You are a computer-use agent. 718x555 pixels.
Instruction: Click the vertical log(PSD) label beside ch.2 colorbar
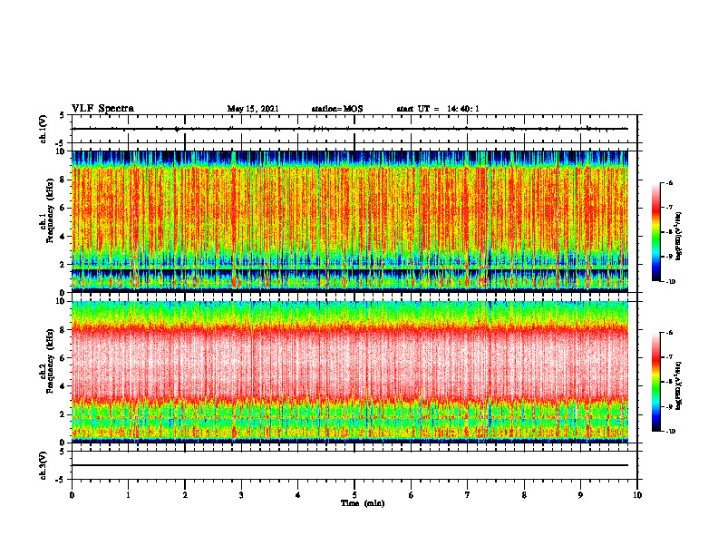pyautogui.click(x=679, y=385)
